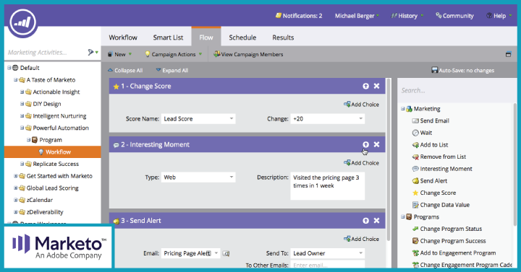The width and height of the screenshot is (521, 272).
Task: Click the To Other Emails field
Action: (328, 265)
